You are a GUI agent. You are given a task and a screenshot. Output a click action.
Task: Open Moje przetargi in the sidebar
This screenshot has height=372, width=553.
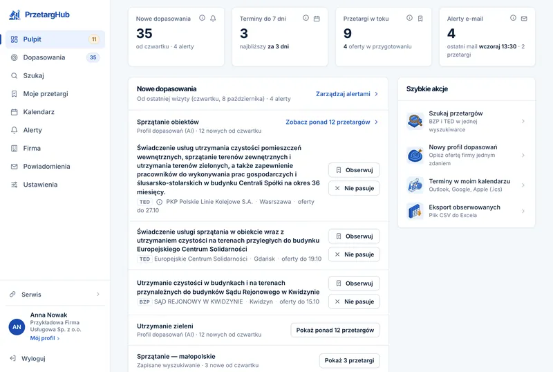pos(55,94)
